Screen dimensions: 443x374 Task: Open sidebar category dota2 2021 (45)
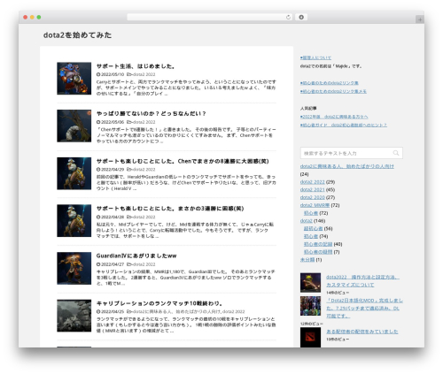pos(313,189)
